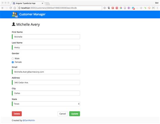Image resolution: width=160 pixels, height=124 pixels.
Task: Focus the City field containing Dallas
Action: click(x=46, y=93)
